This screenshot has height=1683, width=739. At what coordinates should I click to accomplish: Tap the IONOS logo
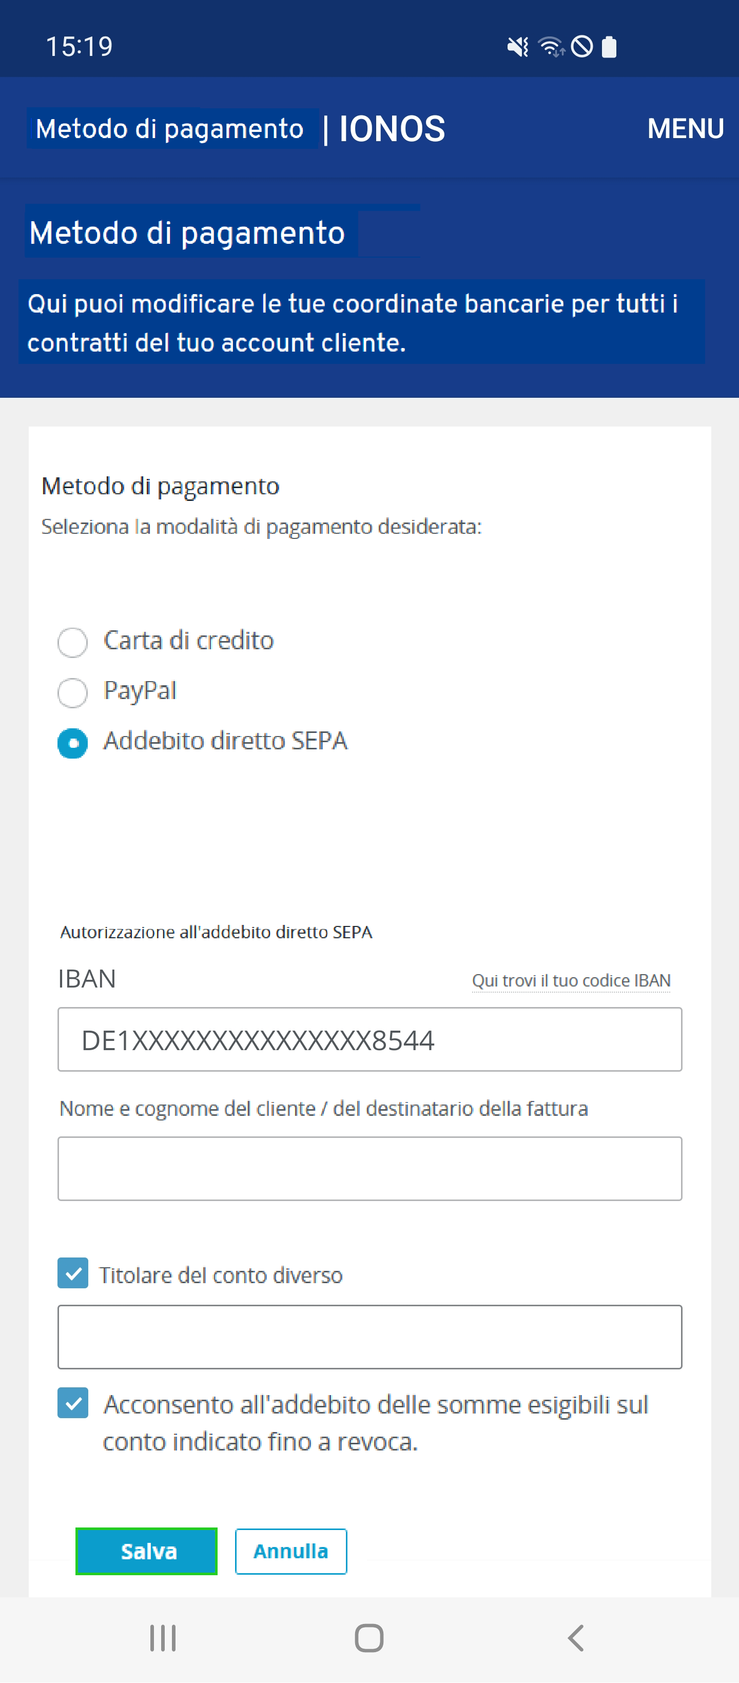(392, 128)
